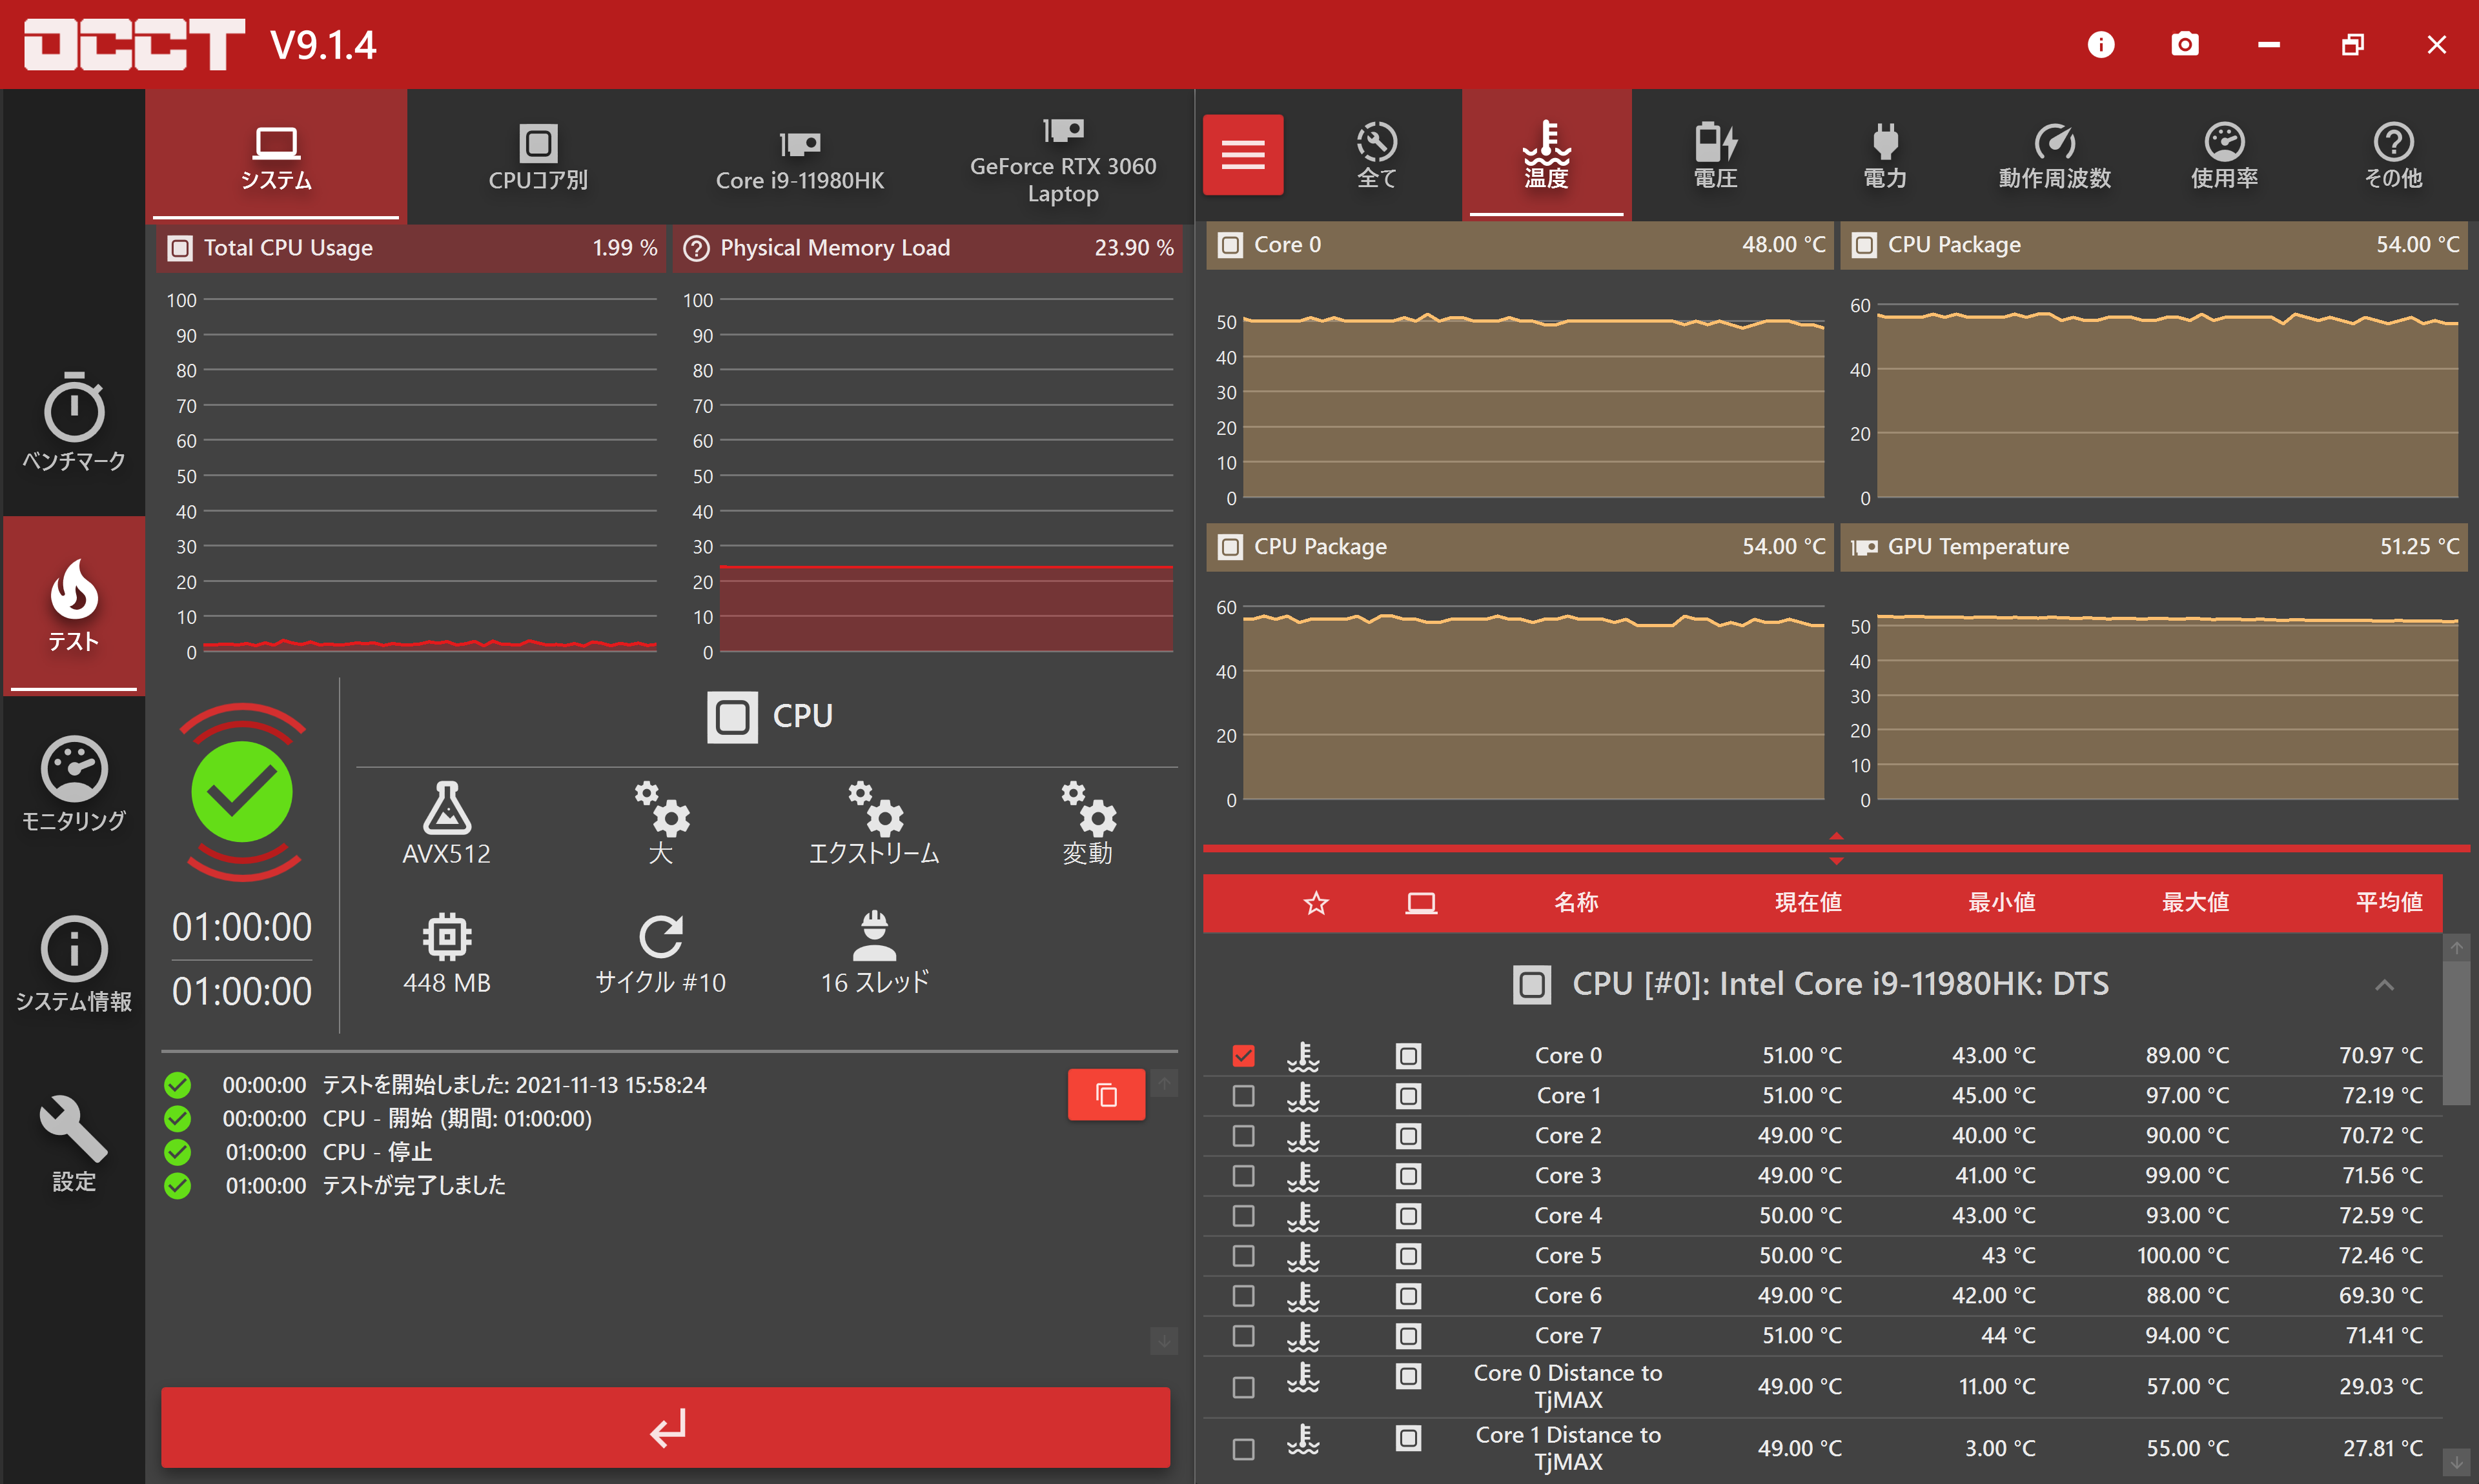Take a screenshot with the camera icon
This screenshot has width=2479, height=1484.
[x=2185, y=45]
